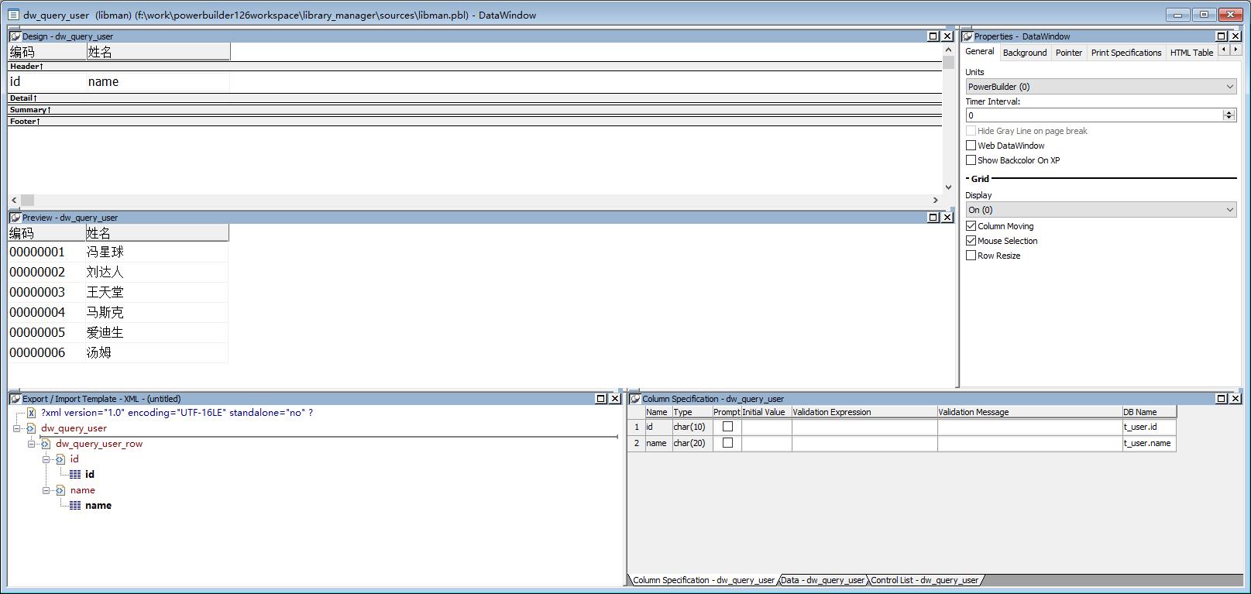
Task: Open the Print Specifications tab
Action: point(1126,53)
